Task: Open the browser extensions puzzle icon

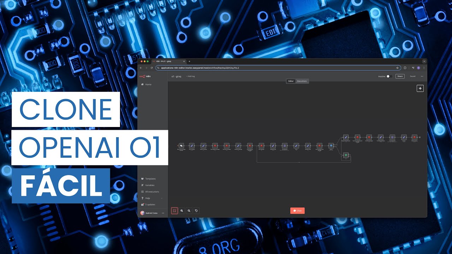Action: 405,68
